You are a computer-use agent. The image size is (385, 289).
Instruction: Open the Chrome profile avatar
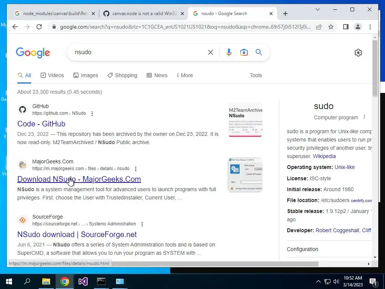point(358,27)
